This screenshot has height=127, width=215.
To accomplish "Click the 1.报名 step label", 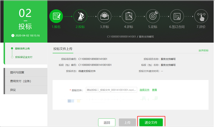I will click(x=56, y=27).
